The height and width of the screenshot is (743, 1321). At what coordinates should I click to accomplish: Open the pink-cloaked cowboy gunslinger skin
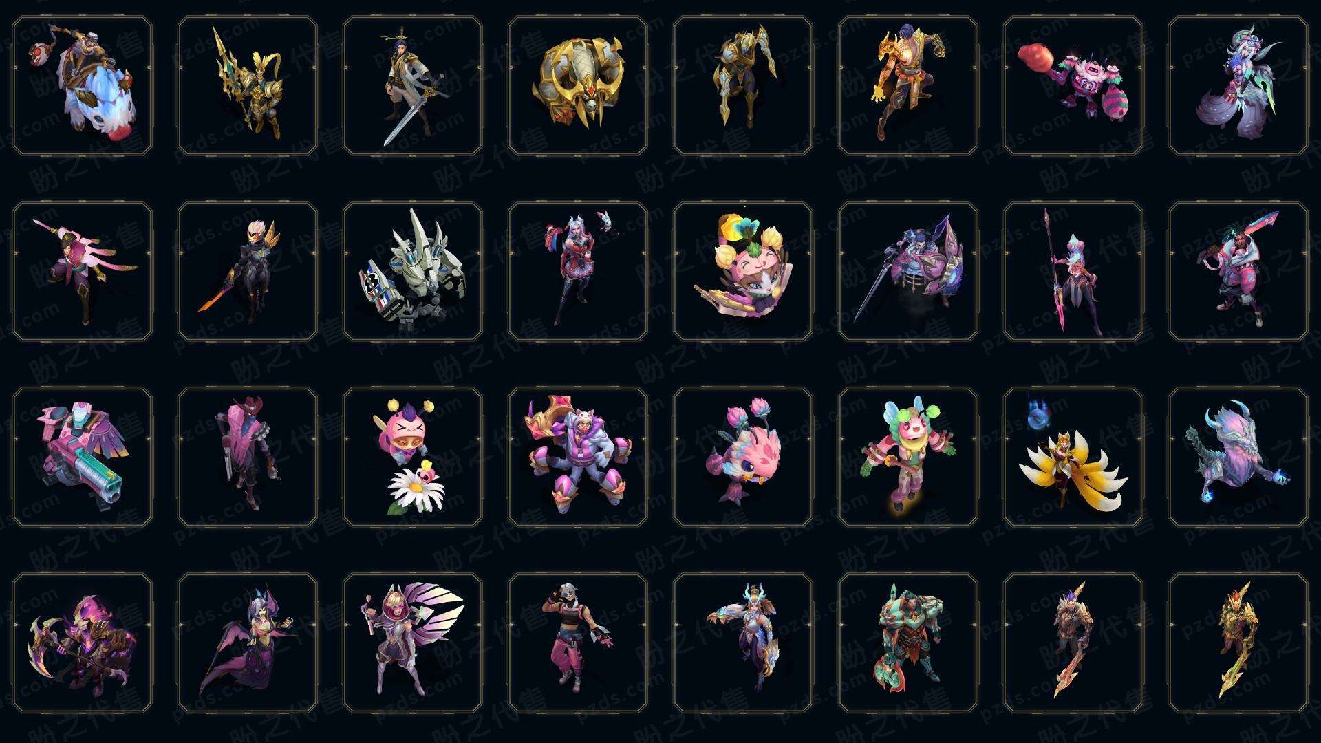point(248,457)
